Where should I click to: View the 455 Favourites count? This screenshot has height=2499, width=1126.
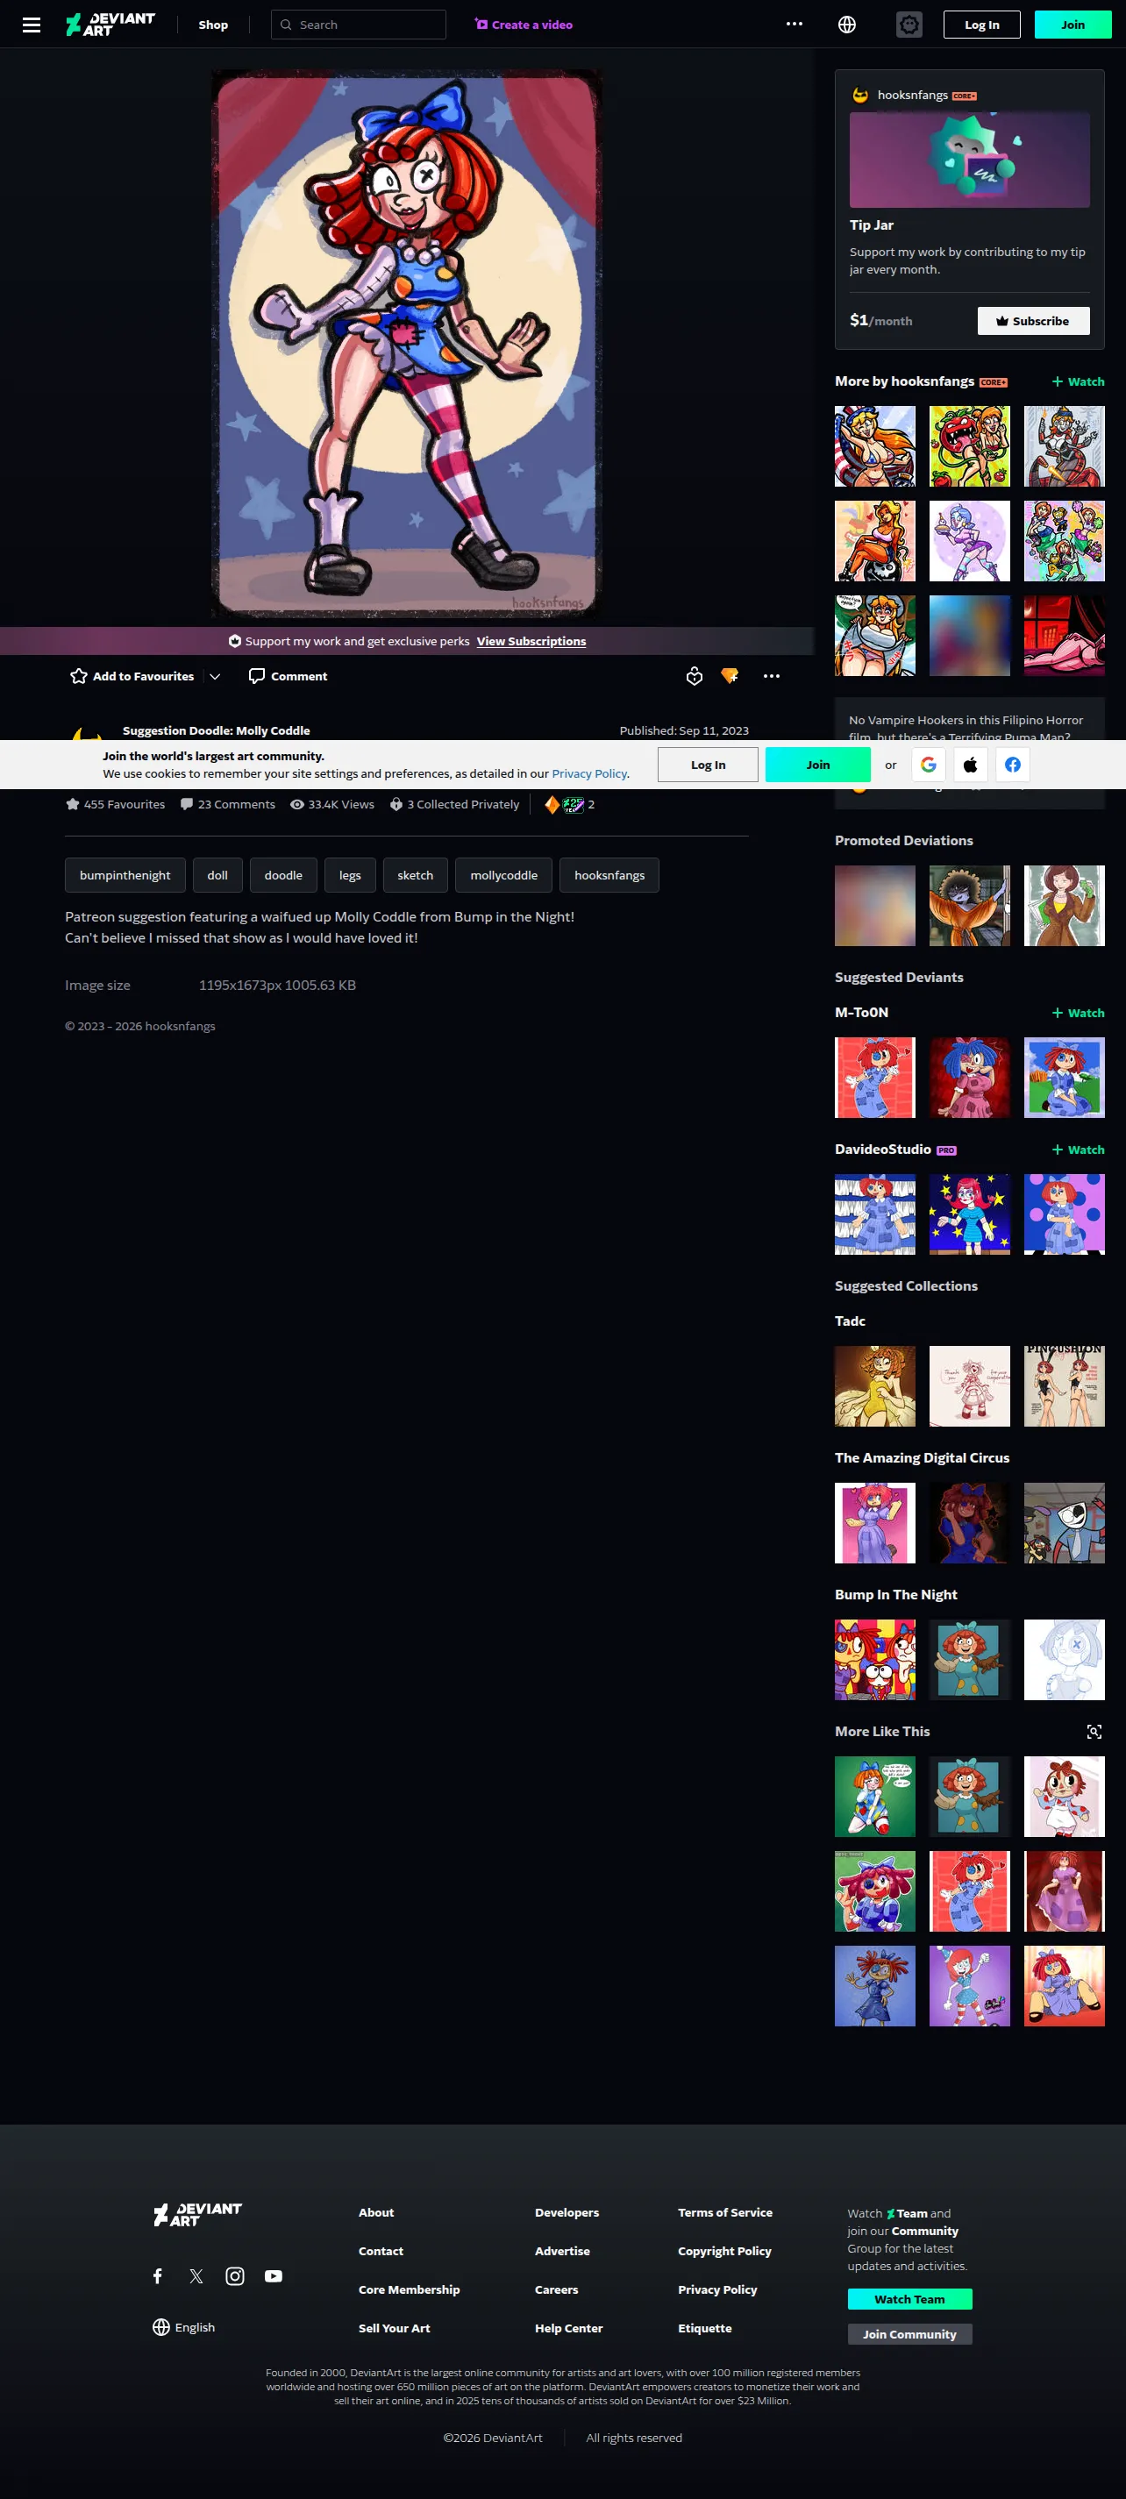[116, 804]
